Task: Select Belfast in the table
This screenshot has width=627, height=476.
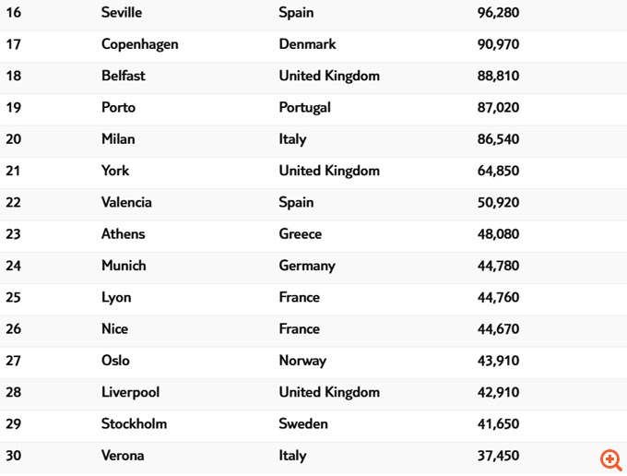Action: tap(124, 76)
